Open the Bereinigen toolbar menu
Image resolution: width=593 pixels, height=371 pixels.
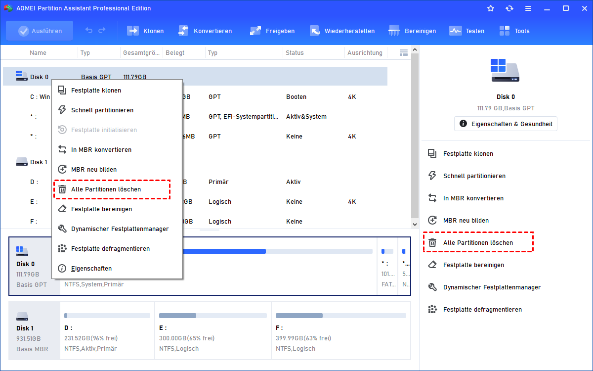pyautogui.click(x=412, y=31)
